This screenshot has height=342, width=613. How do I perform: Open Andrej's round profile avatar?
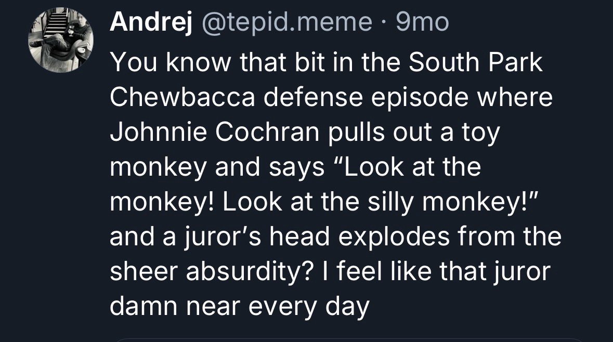click(x=61, y=41)
